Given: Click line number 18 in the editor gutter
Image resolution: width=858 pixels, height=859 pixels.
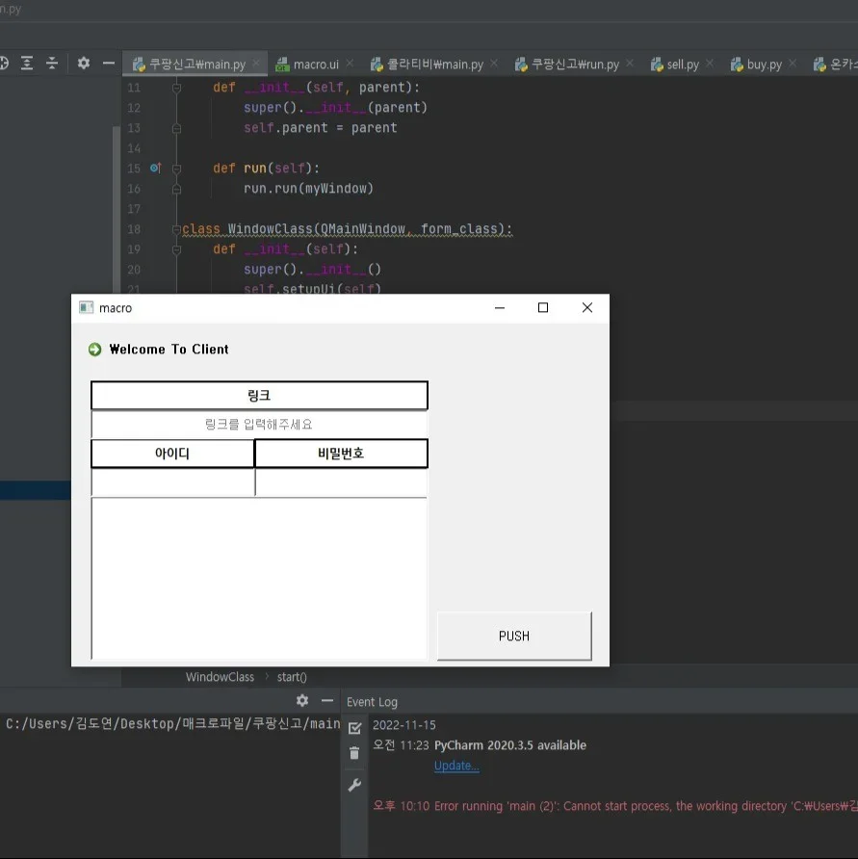Looking at the screenshot, I should [134, 229].
